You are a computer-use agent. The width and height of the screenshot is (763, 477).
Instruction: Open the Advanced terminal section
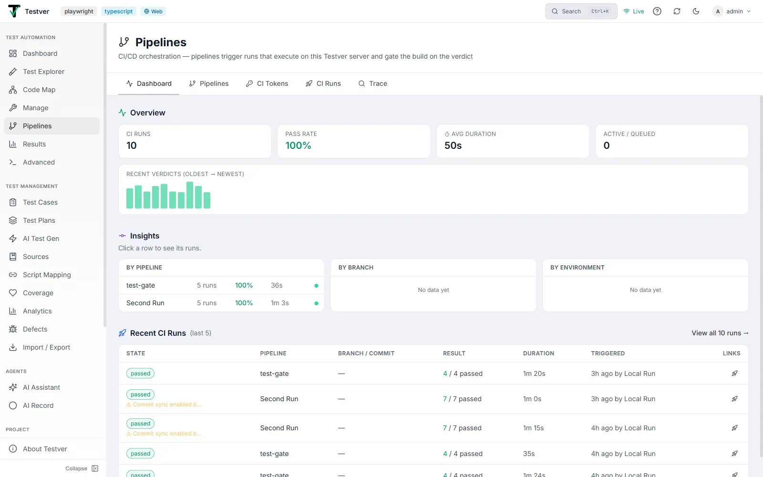[52, 162]
